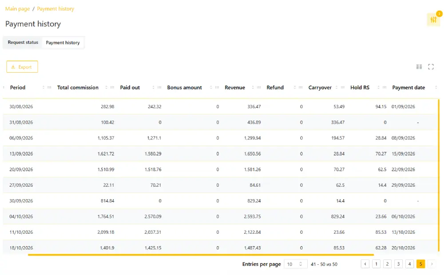Click the Total commission column header
The width and height of the screenshot is (444, 275).
78,87
